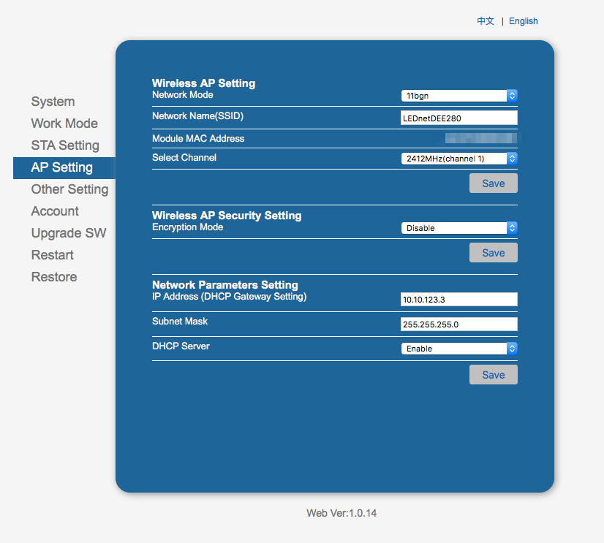Go to Work Mode settings
Screen dimensions: 604x543
pyautogui.click(x=64, y=124)
